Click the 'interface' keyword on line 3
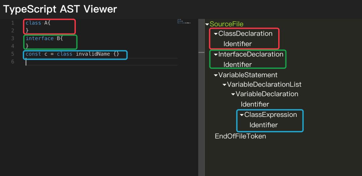 point(40,38)
